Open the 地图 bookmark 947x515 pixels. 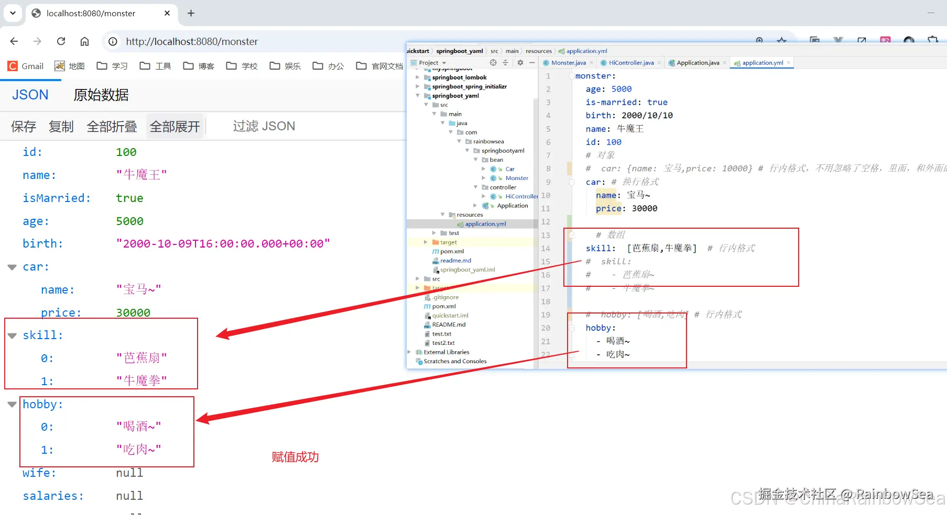click(70, 66)
